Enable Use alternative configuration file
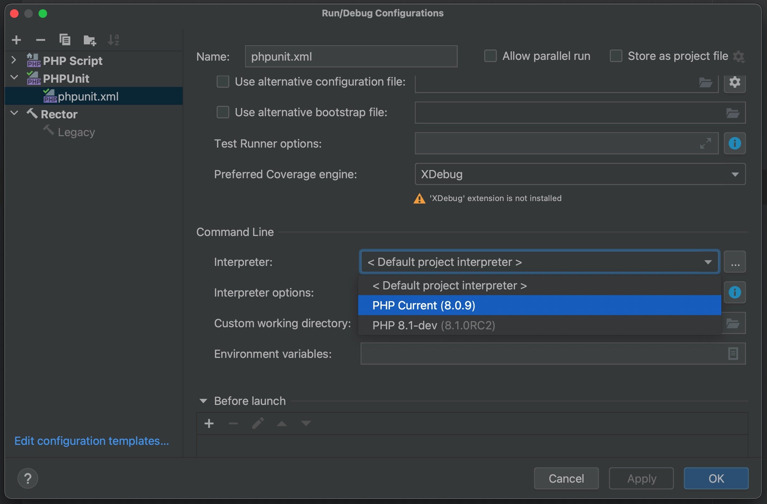767x504 pixels. (x=223, y=81)
